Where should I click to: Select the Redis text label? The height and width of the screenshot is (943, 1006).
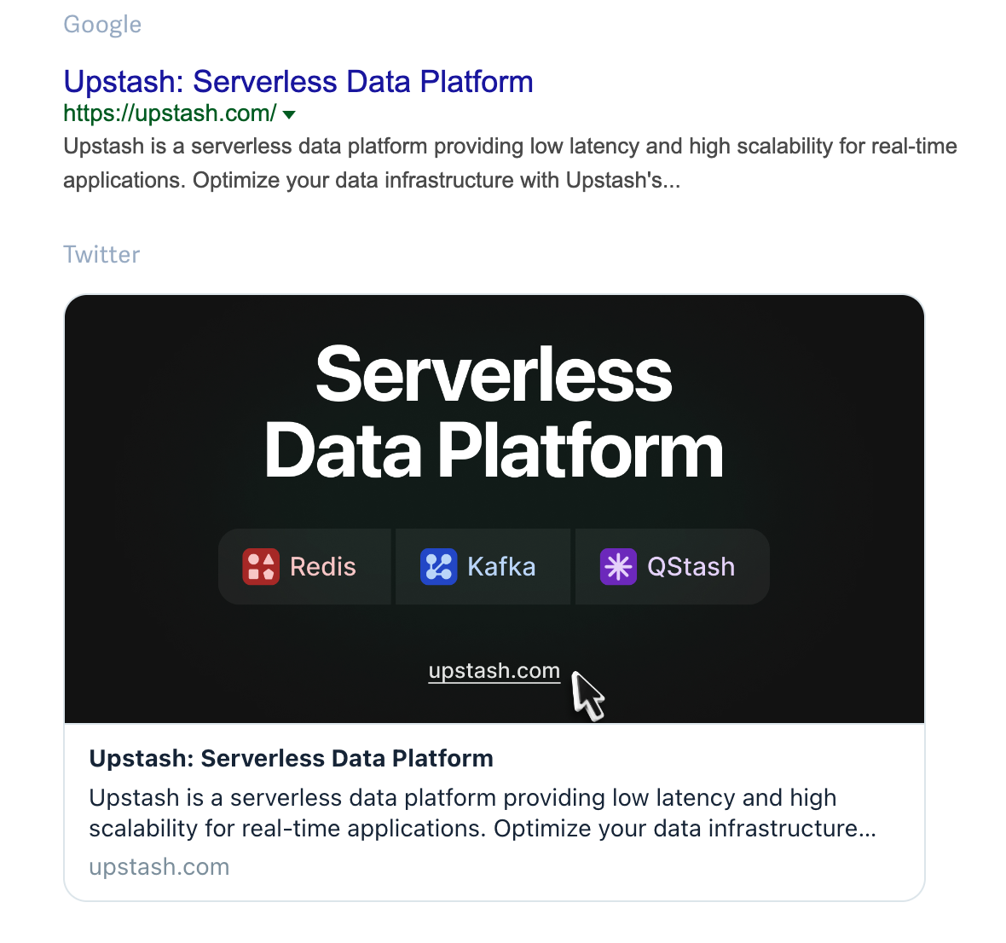[x=323, y=567]
